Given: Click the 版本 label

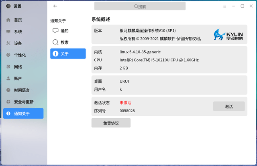Looking at the screenshot, I should (98, 30).
